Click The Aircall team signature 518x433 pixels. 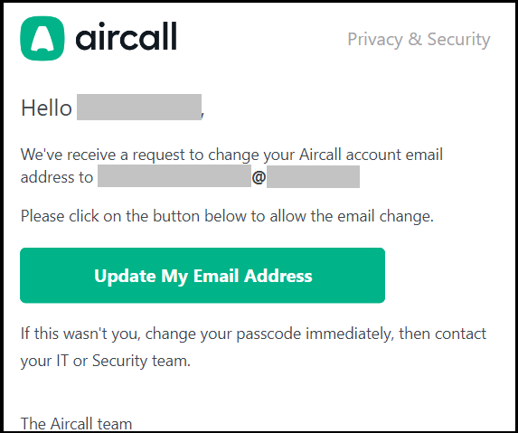point(76,423)
